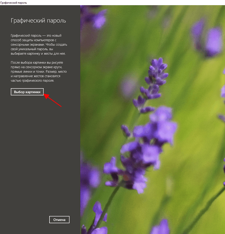Click the text line частью графического пароля
The width and height of the screenshot is (225, 234).
click(32, 81)
